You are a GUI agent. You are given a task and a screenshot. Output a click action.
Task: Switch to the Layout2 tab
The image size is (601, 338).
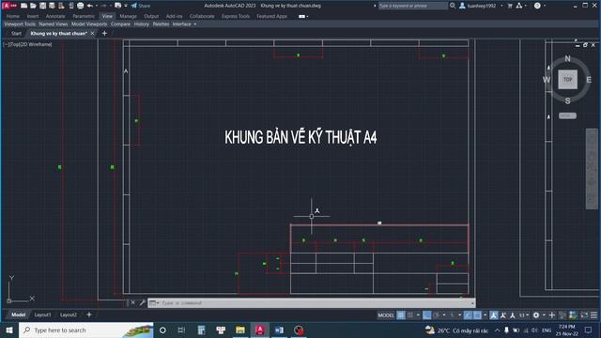tap(69, 315)
